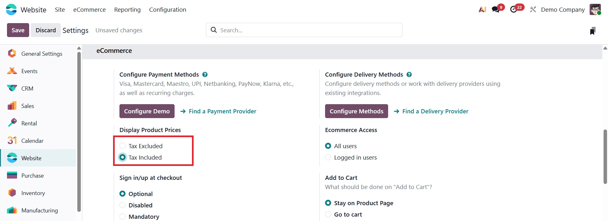Open Manufacturing settings icon
This screenshot has width=608, height=221.
pyautogui.click(x=12, y=210)
